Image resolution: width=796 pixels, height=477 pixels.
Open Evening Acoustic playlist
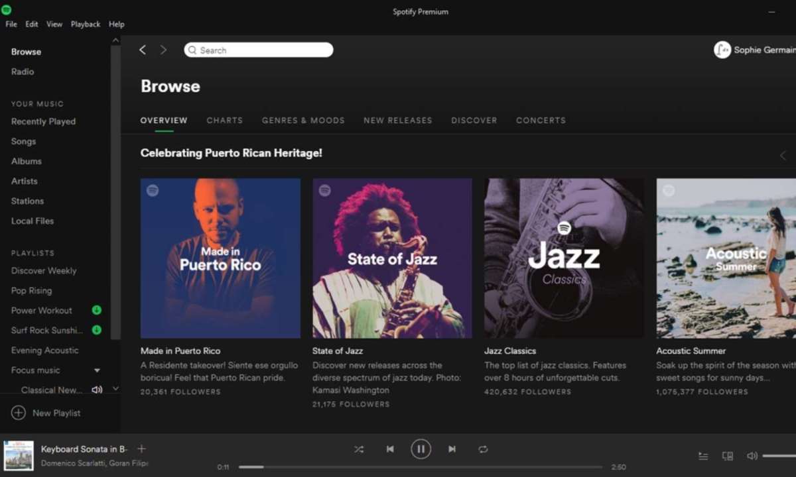coord(44,350)
